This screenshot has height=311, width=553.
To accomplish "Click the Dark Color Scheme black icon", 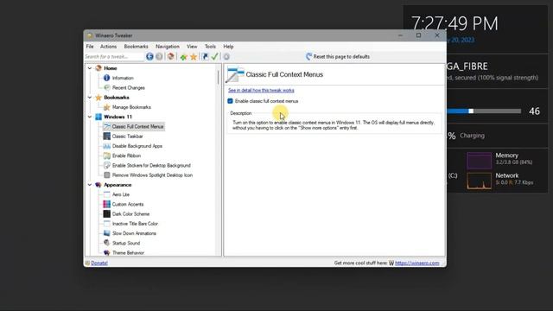I will (107, 213).
